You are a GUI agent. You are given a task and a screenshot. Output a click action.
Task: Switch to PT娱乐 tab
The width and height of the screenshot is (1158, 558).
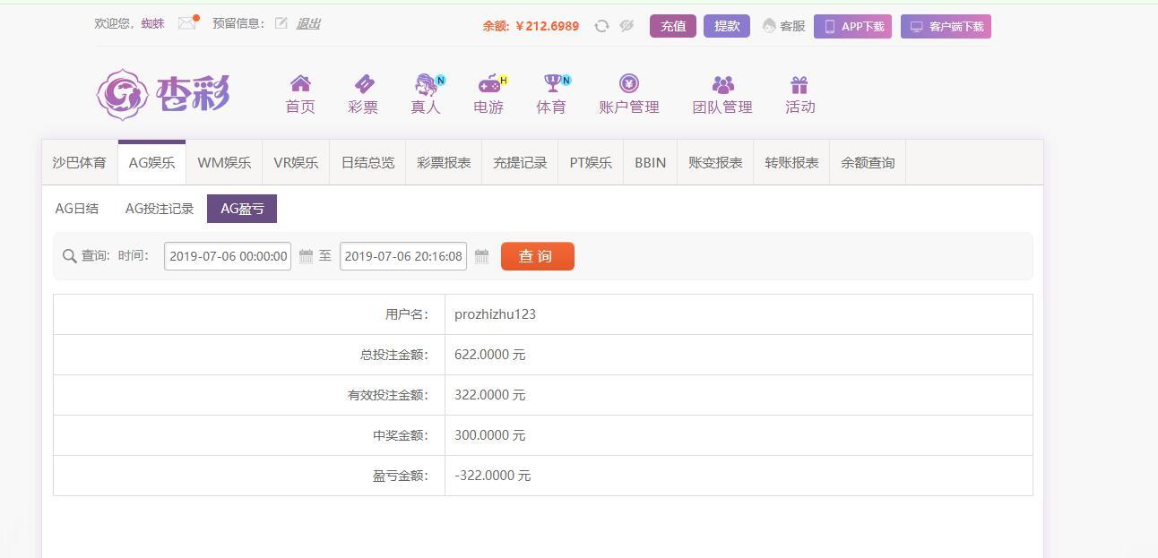(x=591, y=162)
